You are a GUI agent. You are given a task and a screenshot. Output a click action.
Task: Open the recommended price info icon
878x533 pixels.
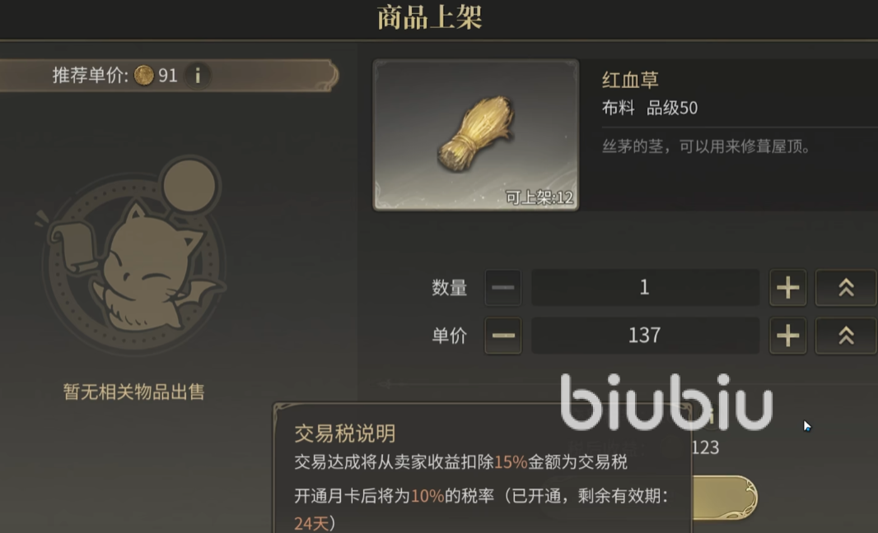[x=197, y=75]
